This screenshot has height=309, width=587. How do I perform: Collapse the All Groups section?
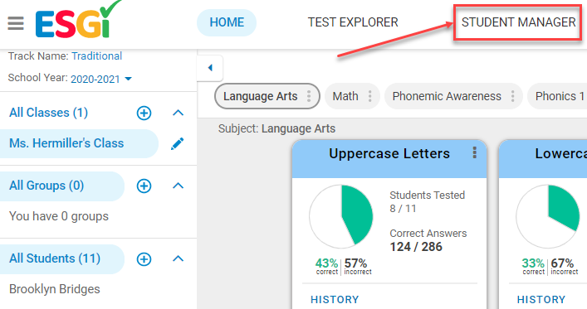179,186
